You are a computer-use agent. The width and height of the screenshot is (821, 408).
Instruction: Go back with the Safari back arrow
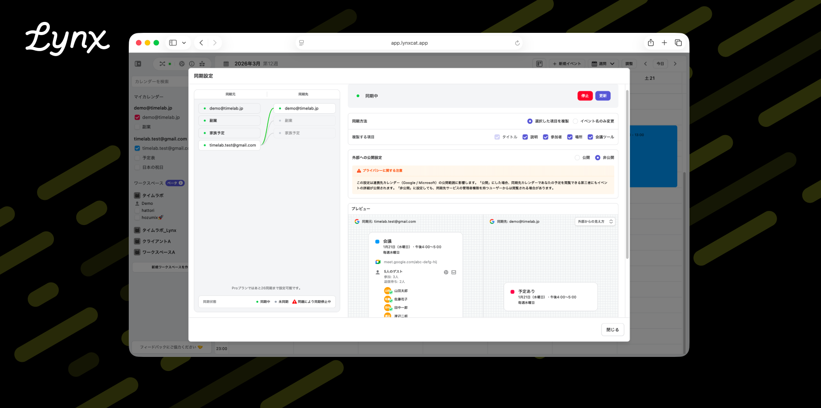(201, 43)
